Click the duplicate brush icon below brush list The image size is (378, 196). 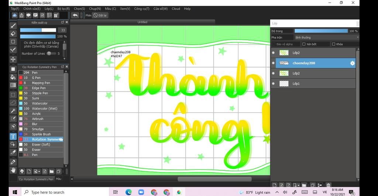pyautogui.click(x=58, y=171)
